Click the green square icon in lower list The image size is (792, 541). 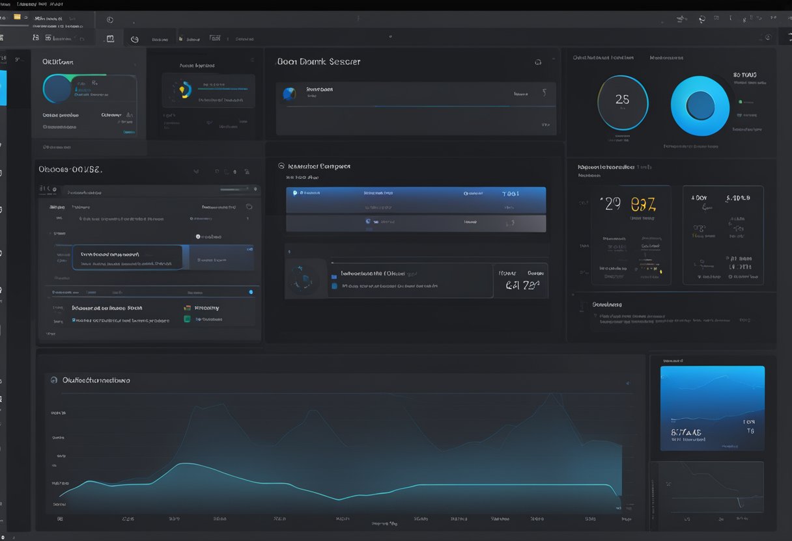point(188,319)
